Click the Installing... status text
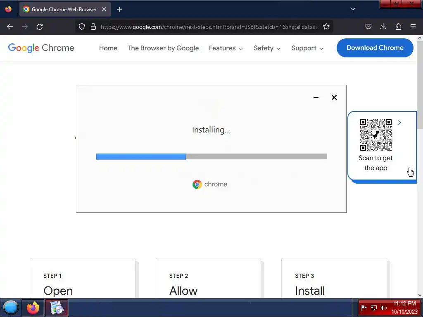Viewport: 423px width, 317px height. 211,130
